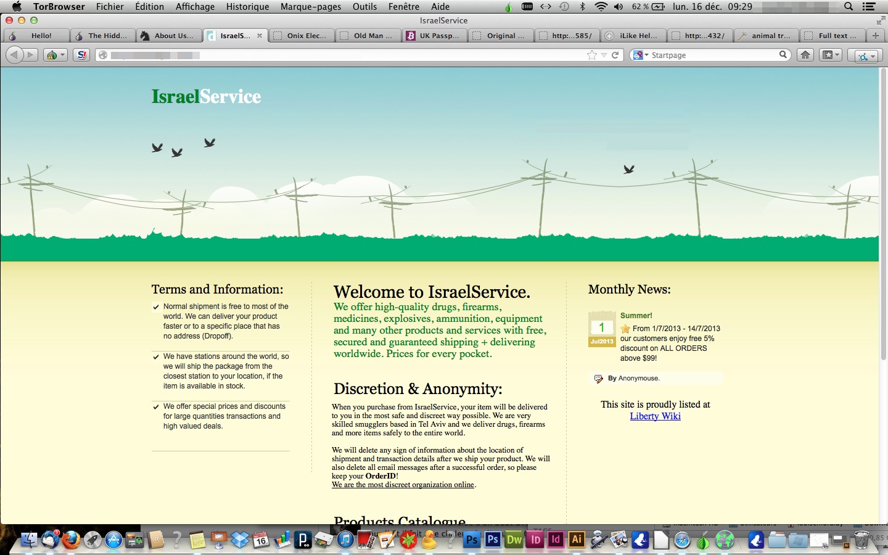Screen dimensions: 888x555
Task: Switch to the Full text tab
Action: [834, 36]
